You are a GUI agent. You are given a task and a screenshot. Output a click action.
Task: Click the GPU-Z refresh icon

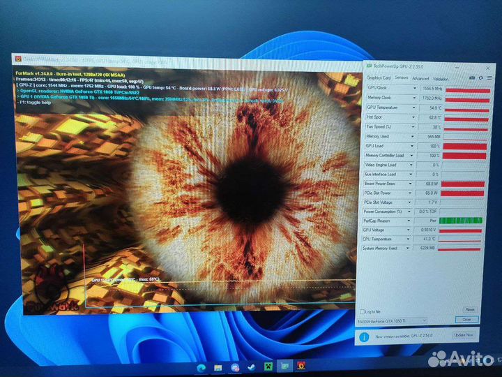[480, 78]
